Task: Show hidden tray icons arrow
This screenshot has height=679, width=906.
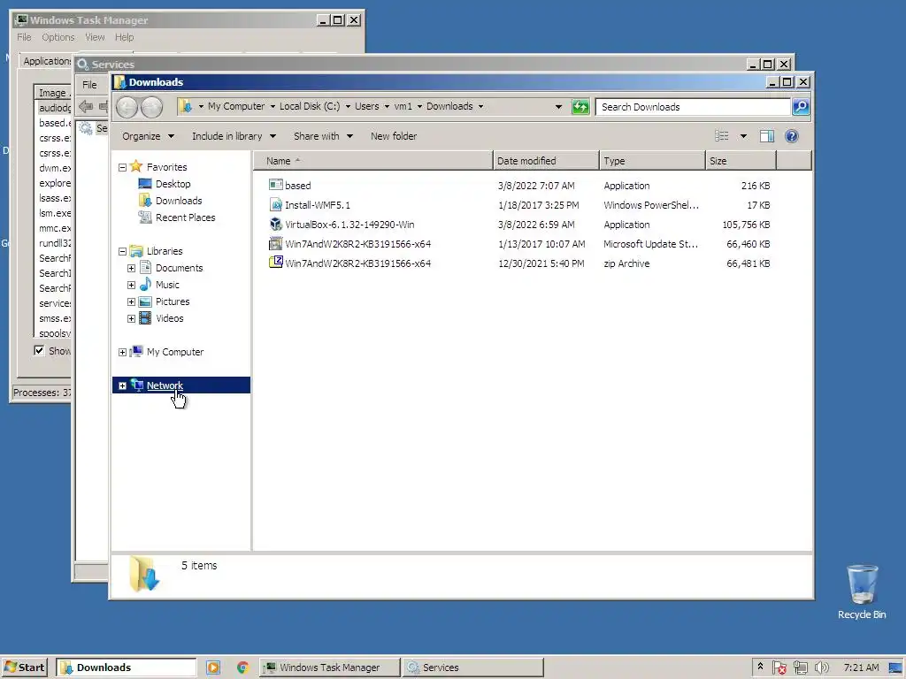Action: tap(760, 667)
